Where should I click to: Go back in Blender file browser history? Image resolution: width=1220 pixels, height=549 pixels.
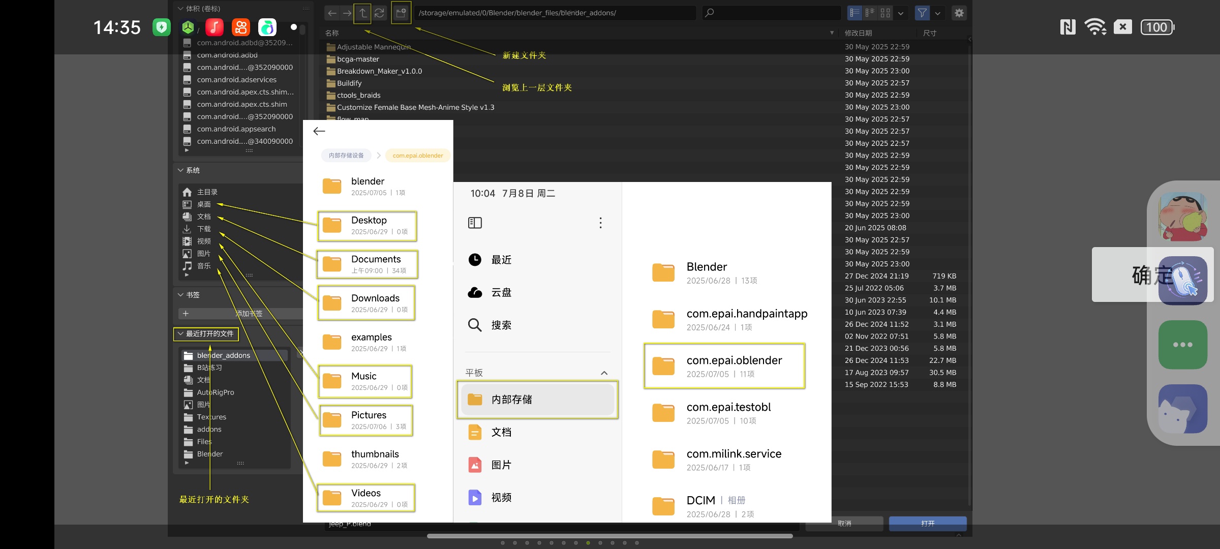tap(332, 13)
